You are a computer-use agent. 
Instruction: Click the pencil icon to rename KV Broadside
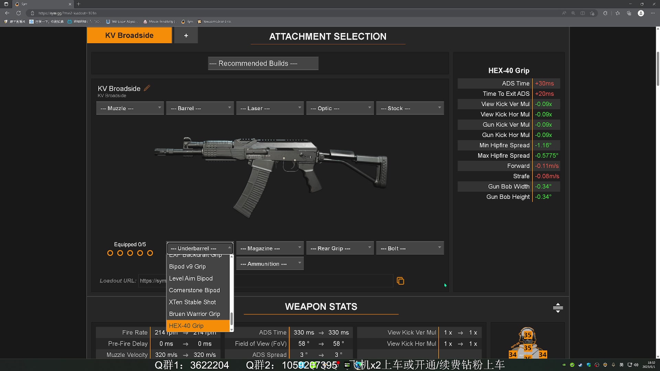147,88
